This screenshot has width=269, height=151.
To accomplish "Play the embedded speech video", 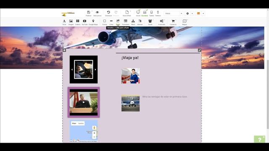I will (x=84, y=102).
